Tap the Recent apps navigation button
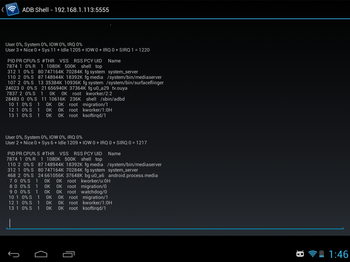This screenshot has width=350, height=262. 68,254
